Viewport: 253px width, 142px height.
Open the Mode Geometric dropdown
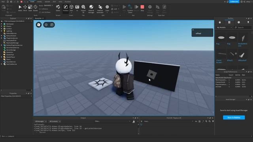tap(48, 6)
